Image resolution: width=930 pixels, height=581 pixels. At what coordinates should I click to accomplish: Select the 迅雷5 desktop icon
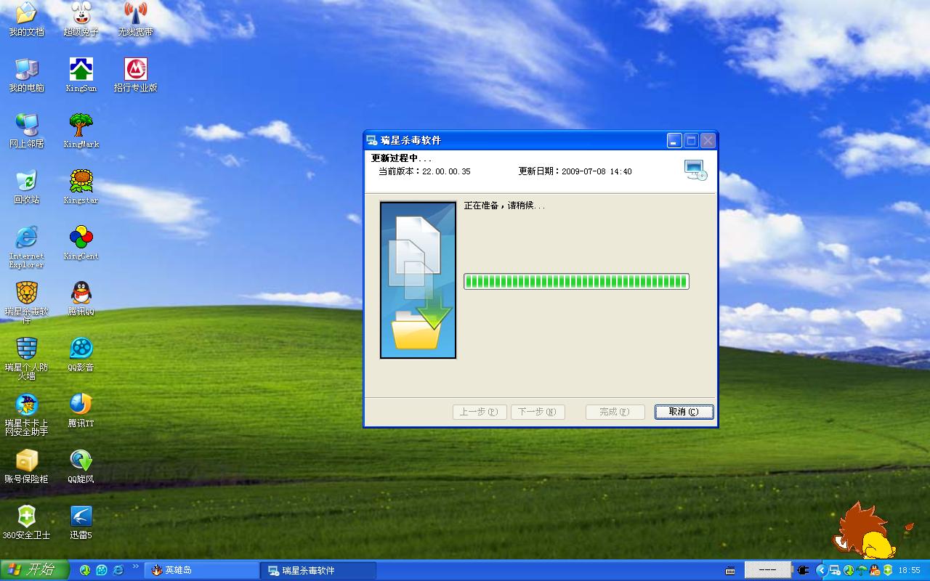81,523
